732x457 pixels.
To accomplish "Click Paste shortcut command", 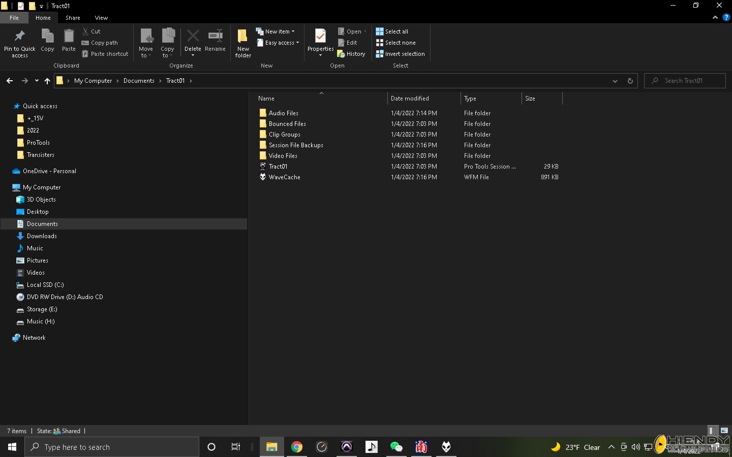I will click(105, 54).
